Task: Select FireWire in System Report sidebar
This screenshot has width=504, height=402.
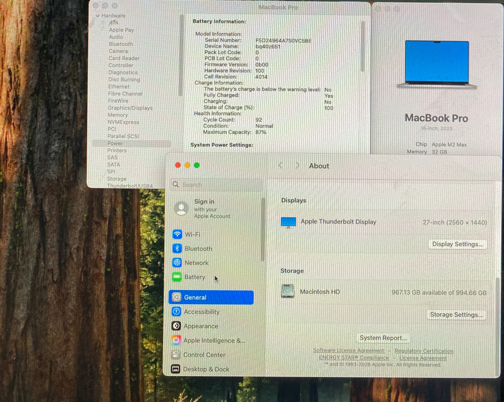Action: [x=118, y=100]
